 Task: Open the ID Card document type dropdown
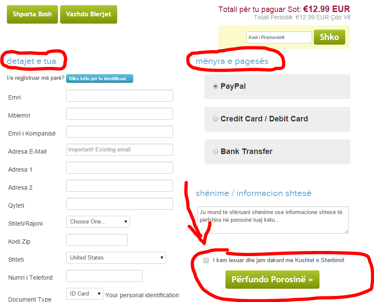[85, 294]
